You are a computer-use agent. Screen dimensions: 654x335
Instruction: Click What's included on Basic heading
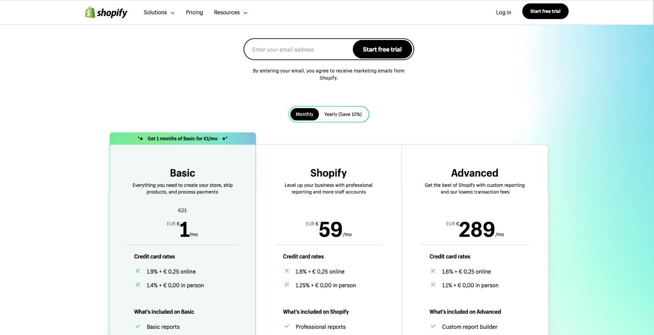coord(164,312)
